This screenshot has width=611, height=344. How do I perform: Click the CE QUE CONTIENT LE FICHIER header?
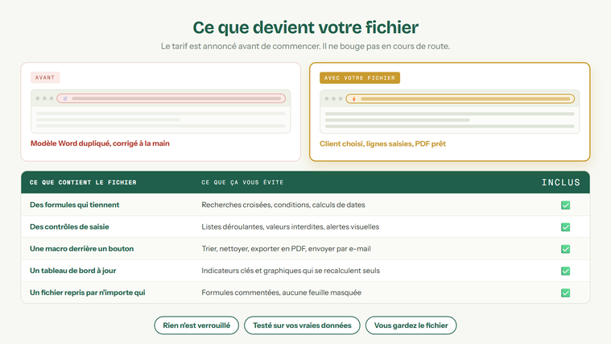click(83, 183)
